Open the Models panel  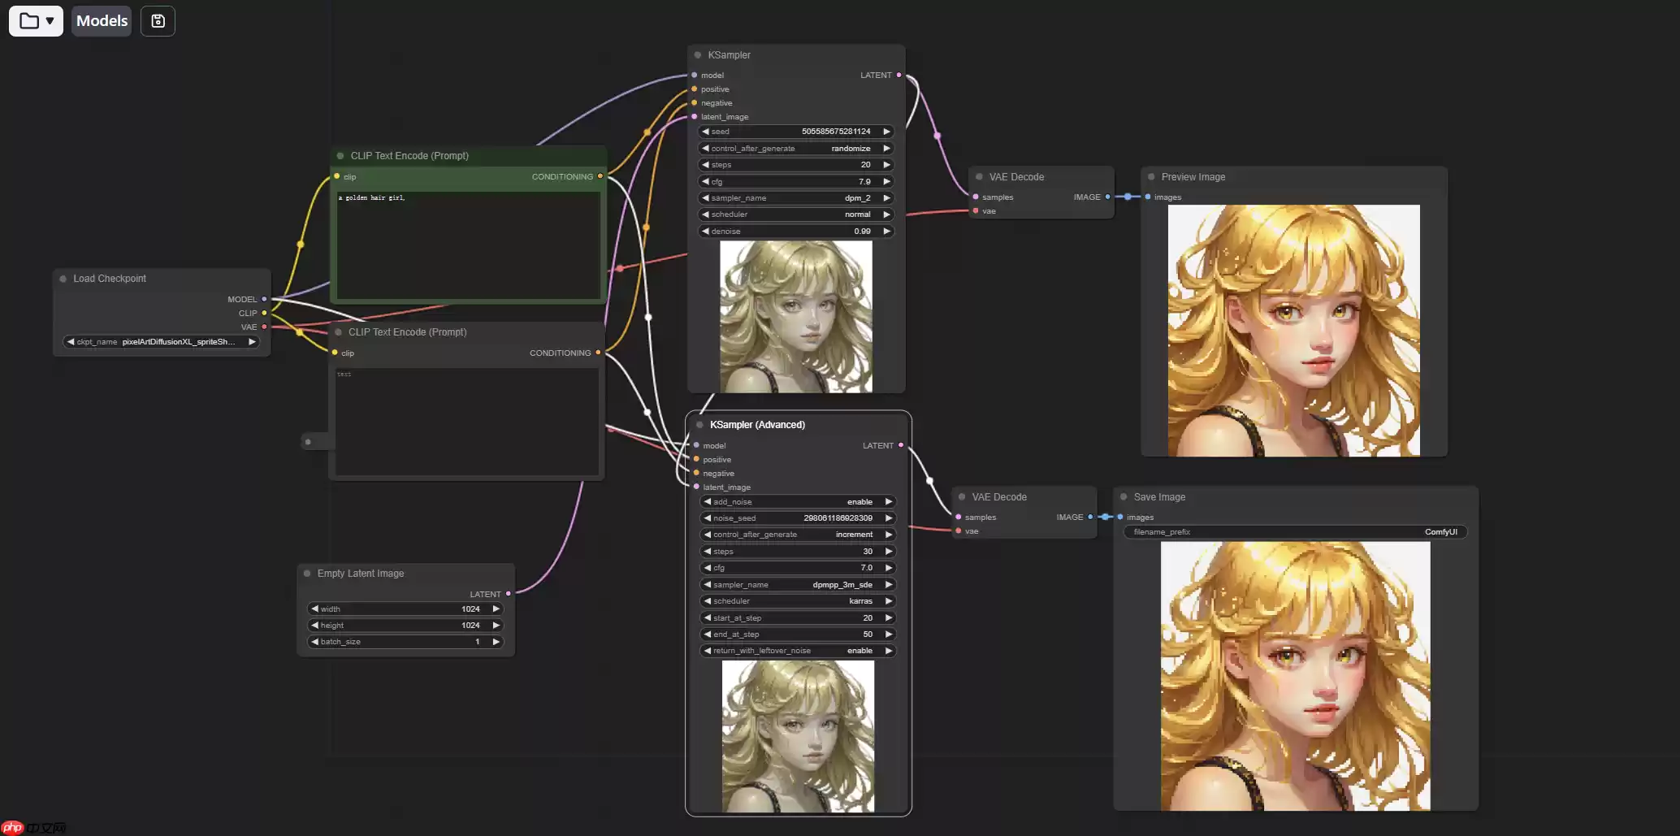pos(102,21)
